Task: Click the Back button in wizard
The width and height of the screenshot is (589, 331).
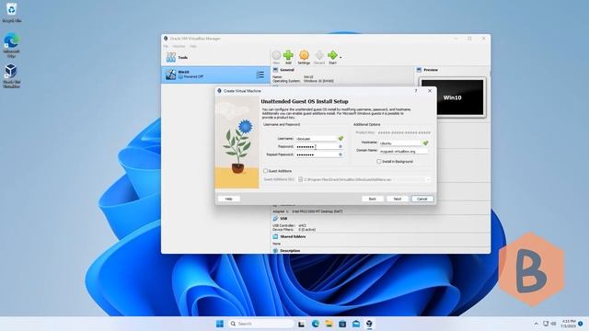Action: [x=372, y=199]
